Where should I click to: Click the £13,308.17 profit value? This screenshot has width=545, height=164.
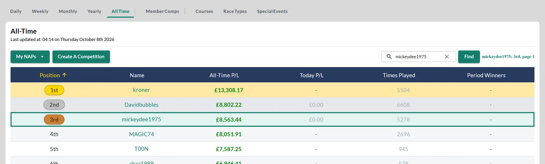229,90
